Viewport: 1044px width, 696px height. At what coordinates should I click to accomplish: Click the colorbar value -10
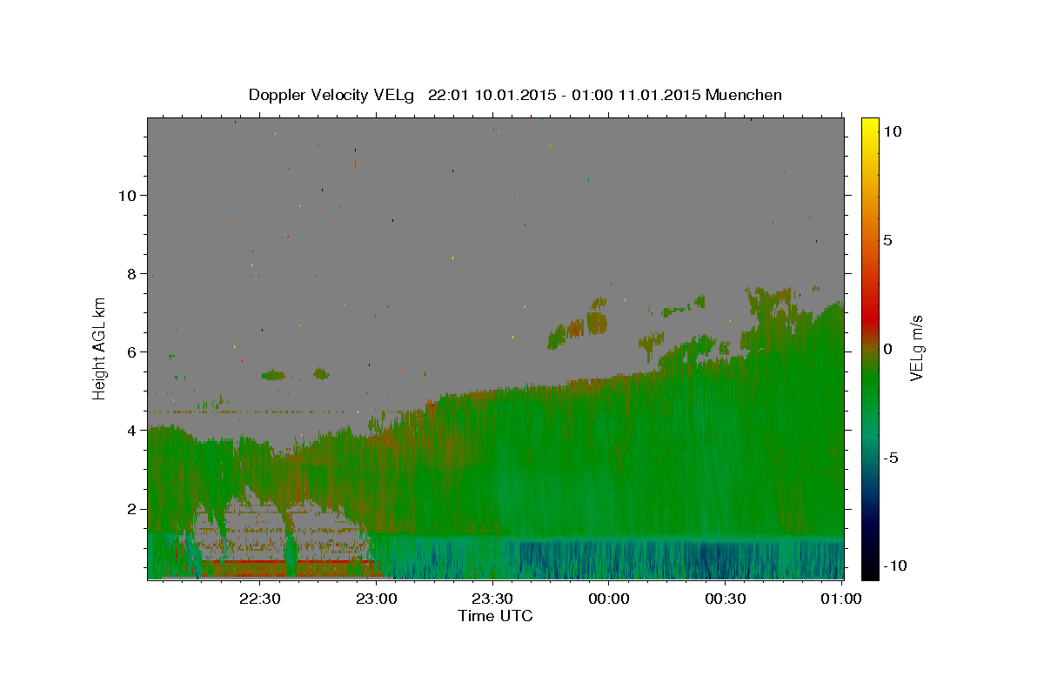pos(893,565)
